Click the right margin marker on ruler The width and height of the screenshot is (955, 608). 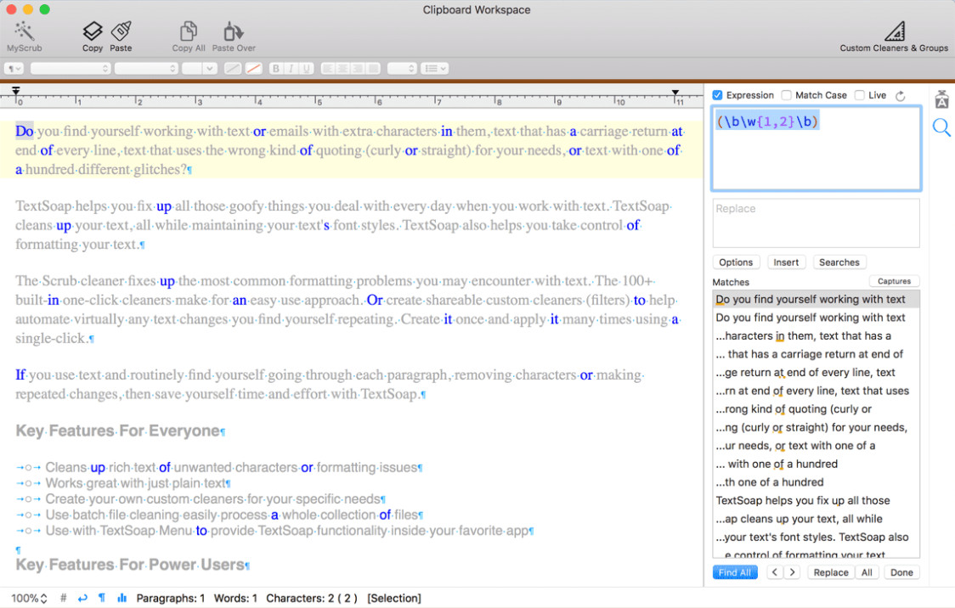pos(675,93)
